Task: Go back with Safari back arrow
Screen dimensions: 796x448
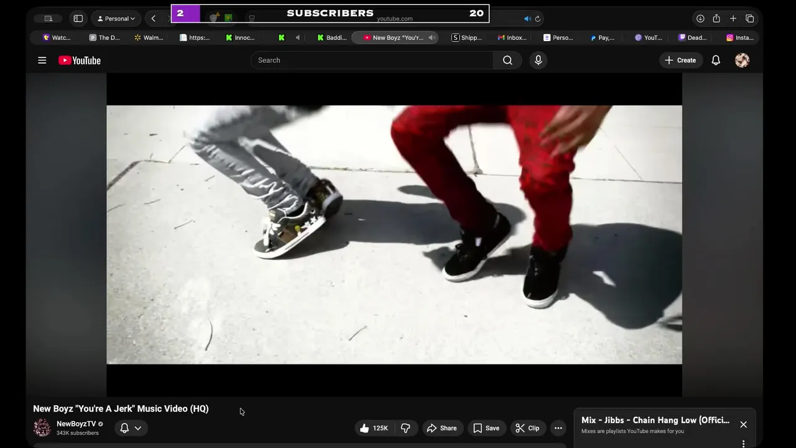Action: click(x=154, y=19)
